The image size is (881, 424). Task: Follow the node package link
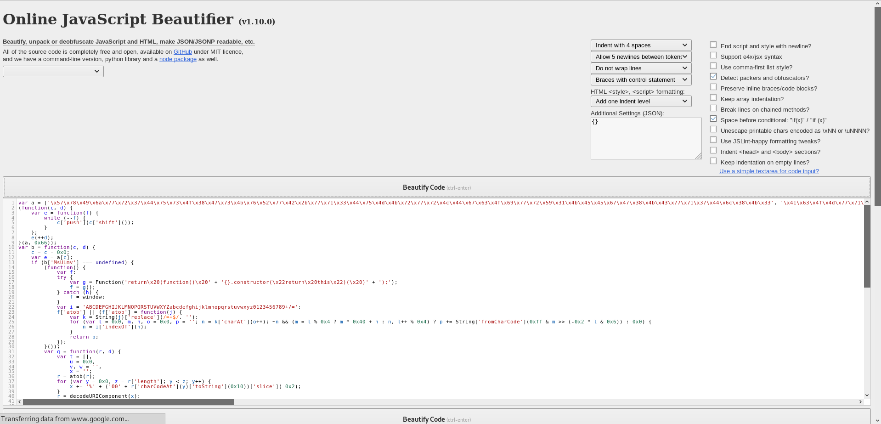coord(178,59)
